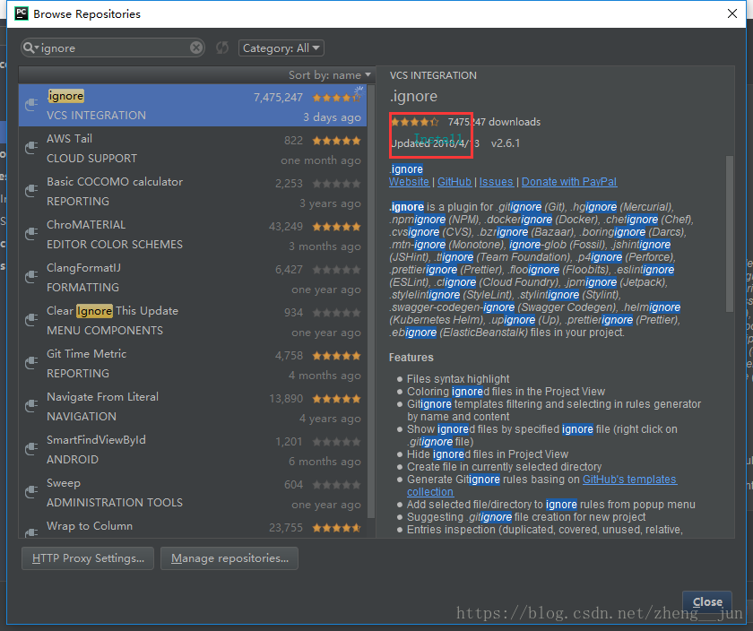This screenshot has width=753, height=631.
Task: Select Navigate From Literal plugin
Action: 193,406
